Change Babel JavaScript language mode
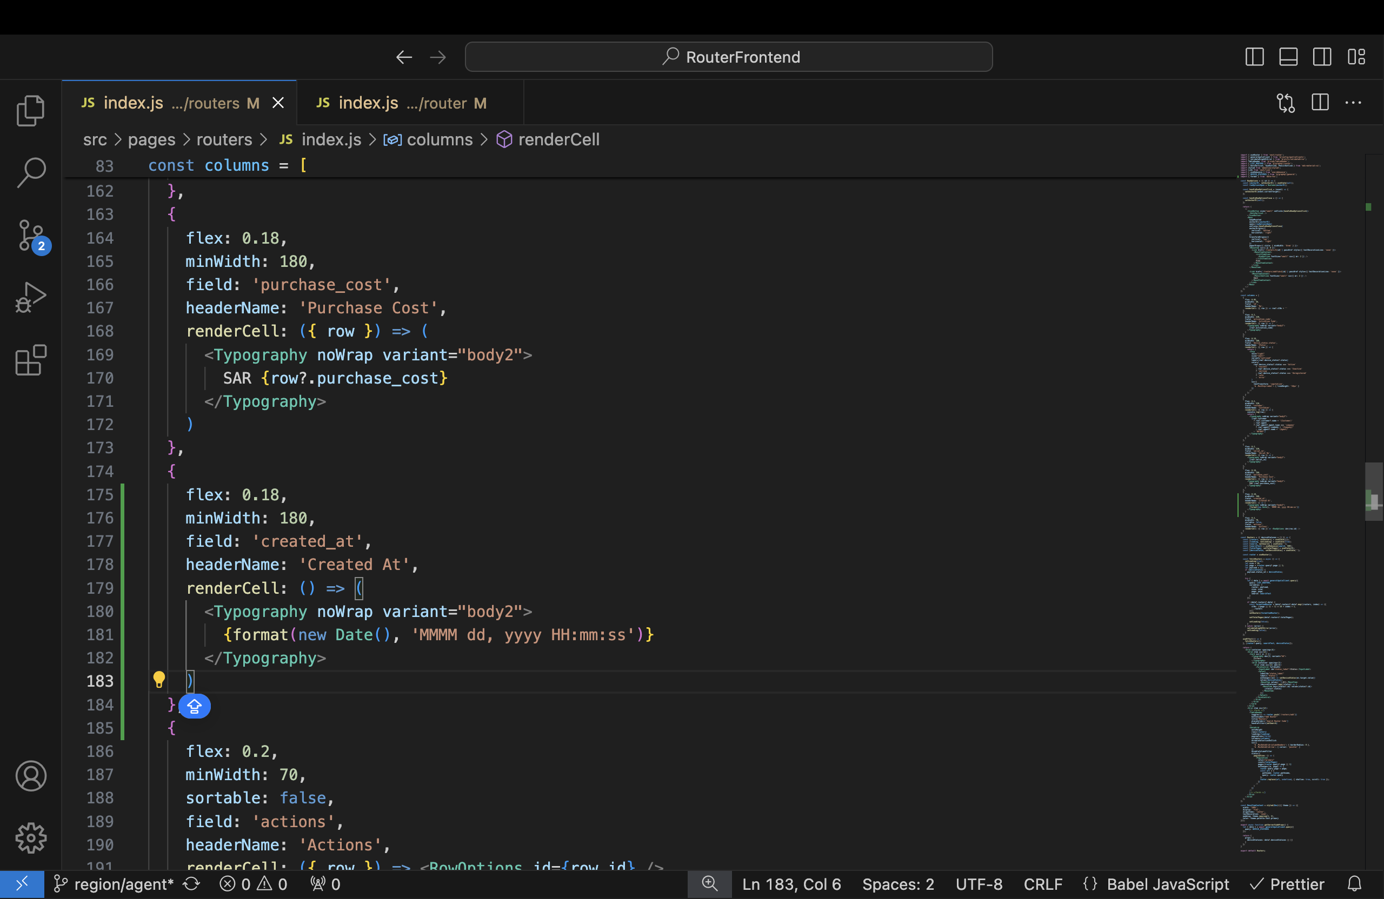 (x=1167, y=884)
